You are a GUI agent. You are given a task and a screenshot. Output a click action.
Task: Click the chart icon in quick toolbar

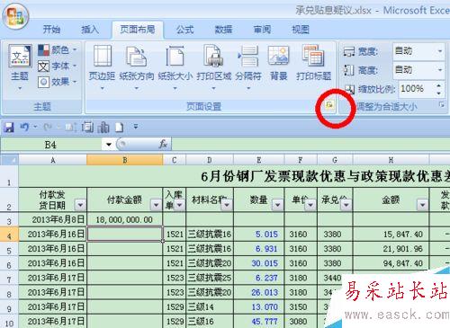click(x=103, y=128)
